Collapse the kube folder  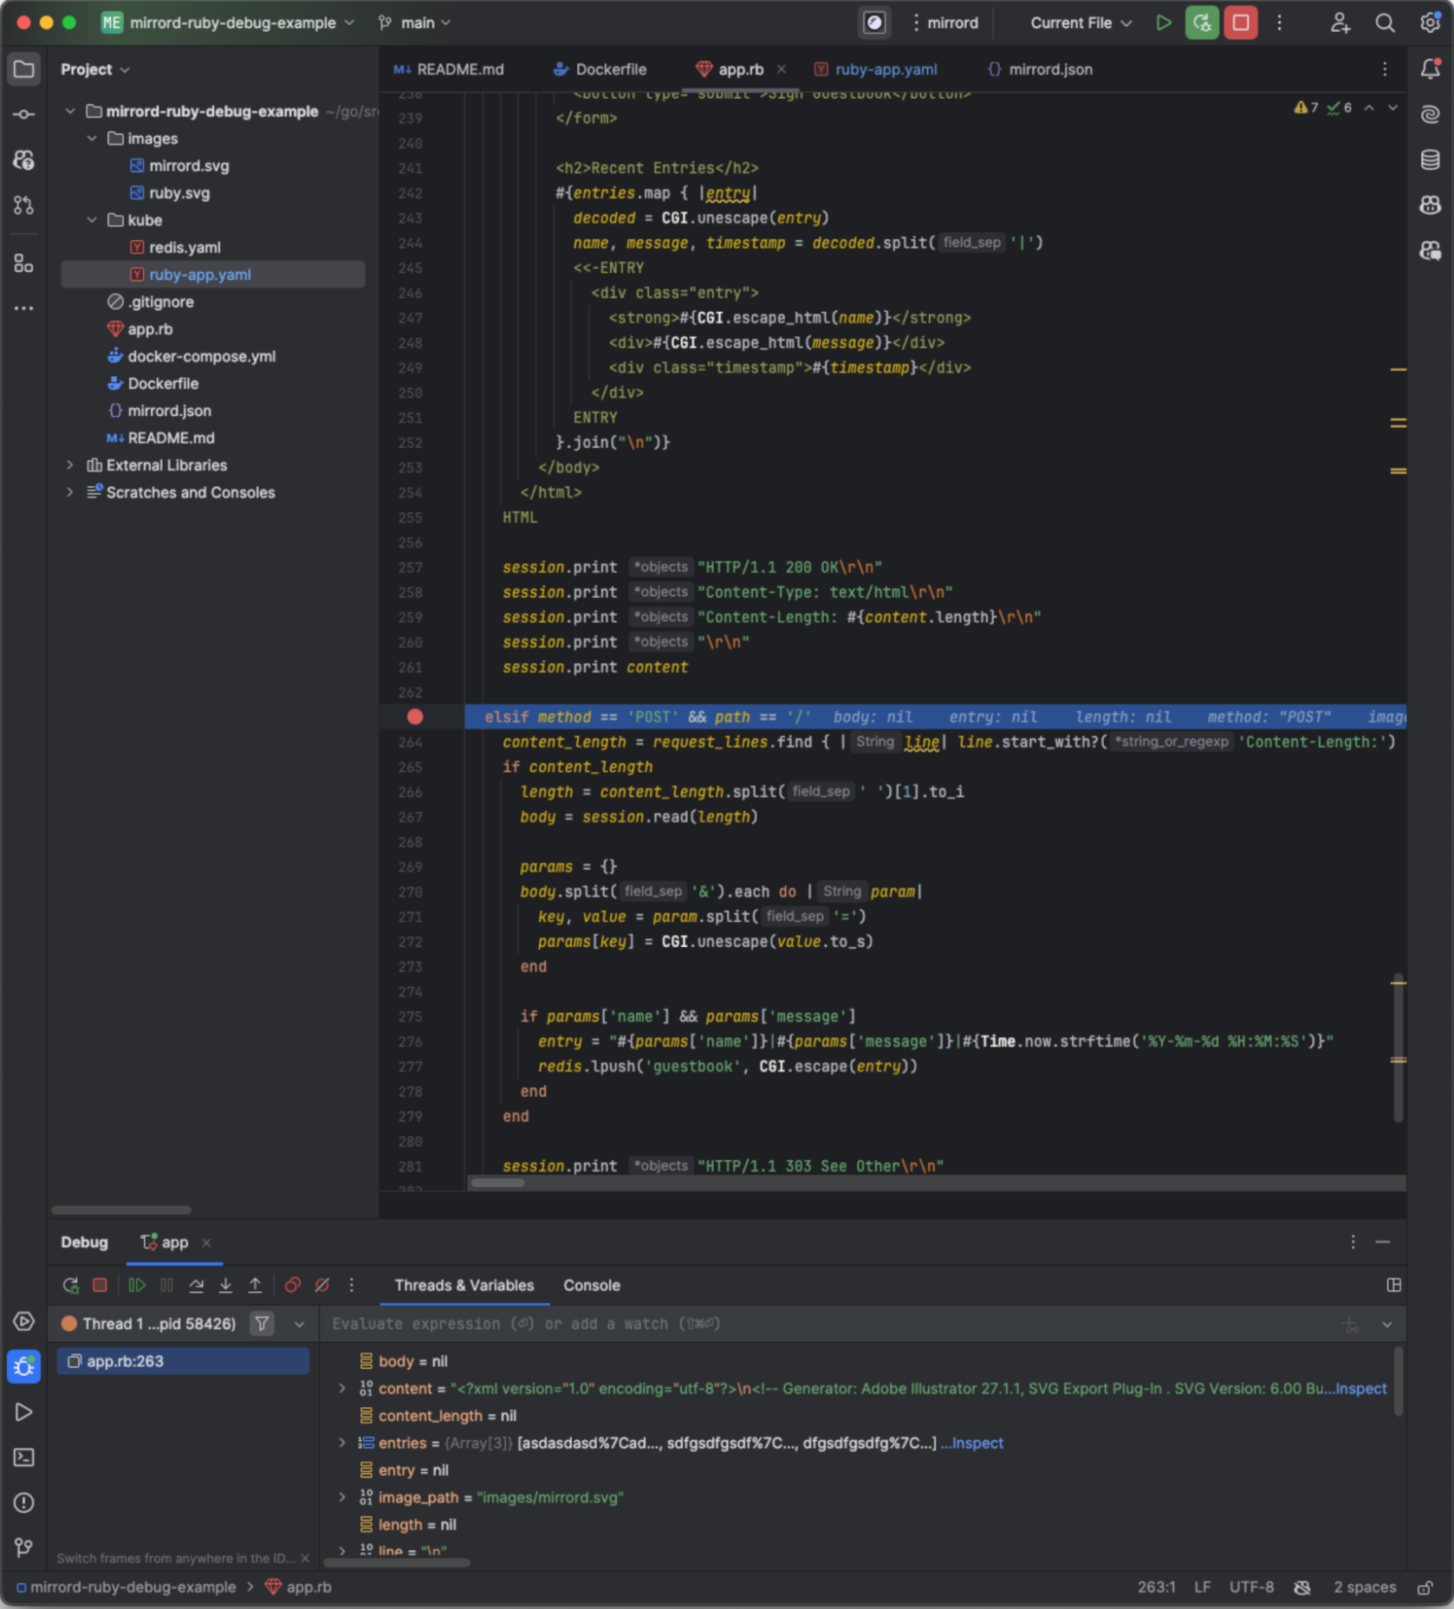[92, 220]
